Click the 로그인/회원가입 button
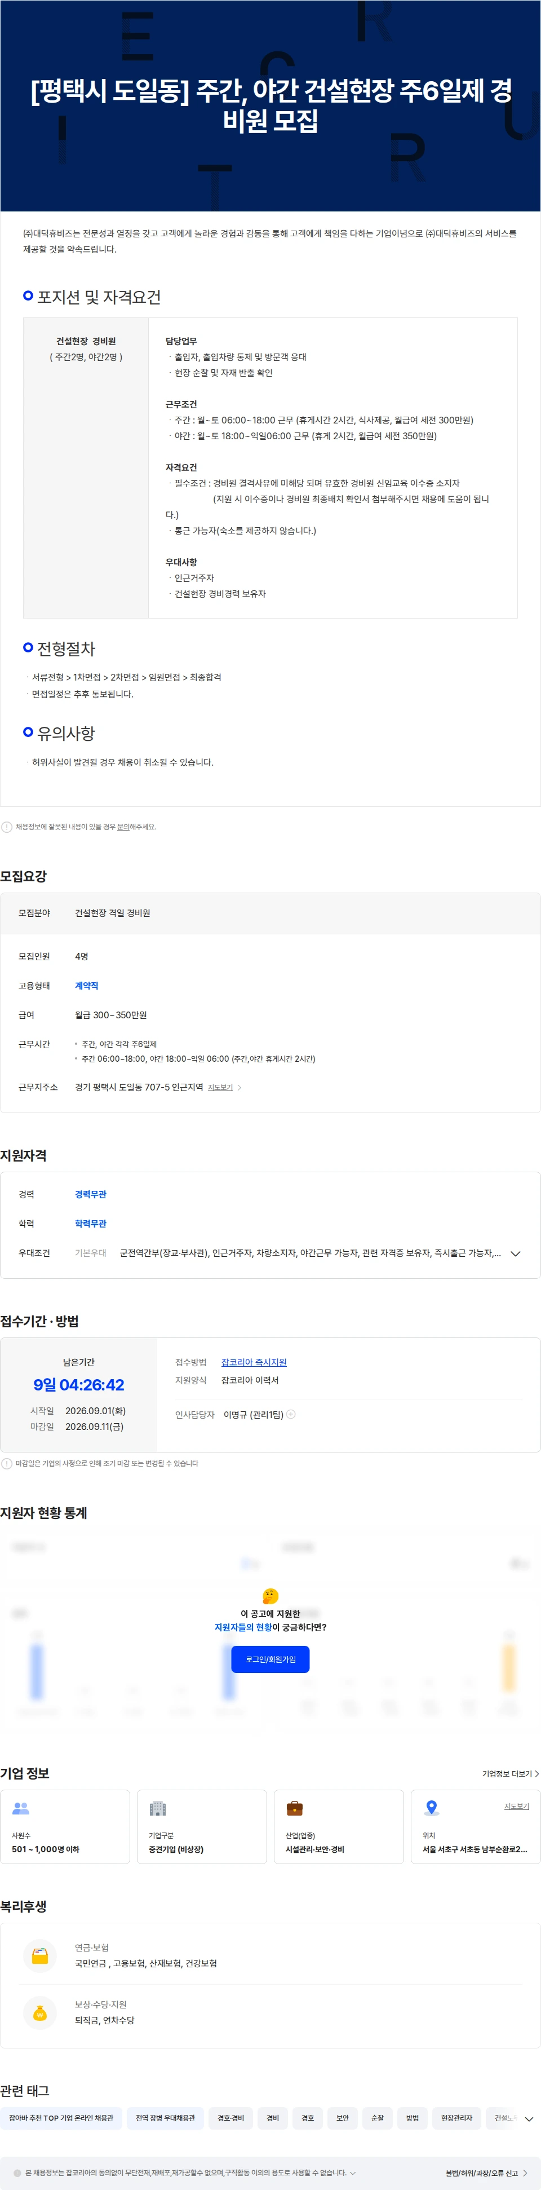This screenshot has width=541, height=2190. [270, 1659]
